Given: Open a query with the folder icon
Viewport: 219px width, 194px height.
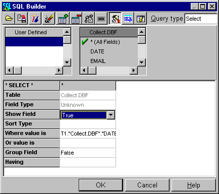Looking at the screenshot, I should click(x=9, y=18).
